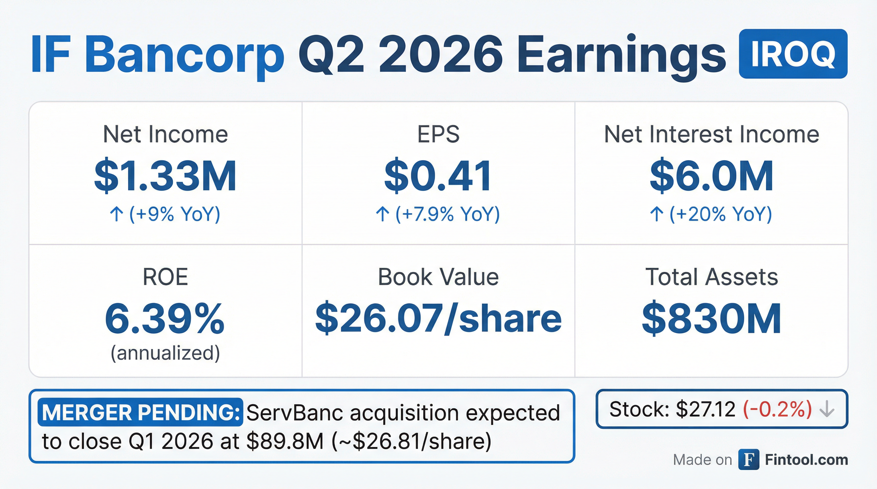Select the IROQ ticker badge
This screenshot has height=489, width=877.
(x=793, y=54)
